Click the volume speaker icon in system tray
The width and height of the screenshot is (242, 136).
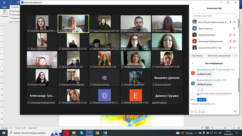(x=215, y=133)
